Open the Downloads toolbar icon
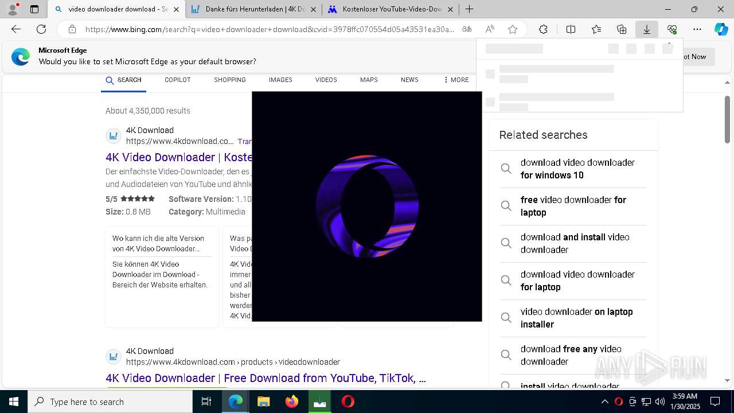Screen dimensions: 734x413 [647, 29]
